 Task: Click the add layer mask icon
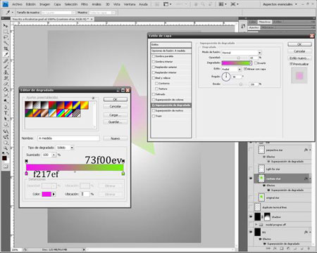point(282,248)
